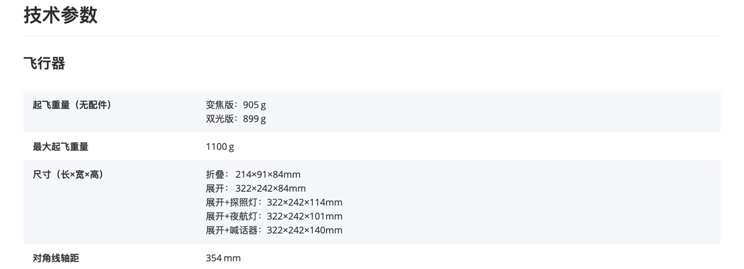Screen dimensions: 744x269
Task: Click the 899 g weight value
Action: 255,119
